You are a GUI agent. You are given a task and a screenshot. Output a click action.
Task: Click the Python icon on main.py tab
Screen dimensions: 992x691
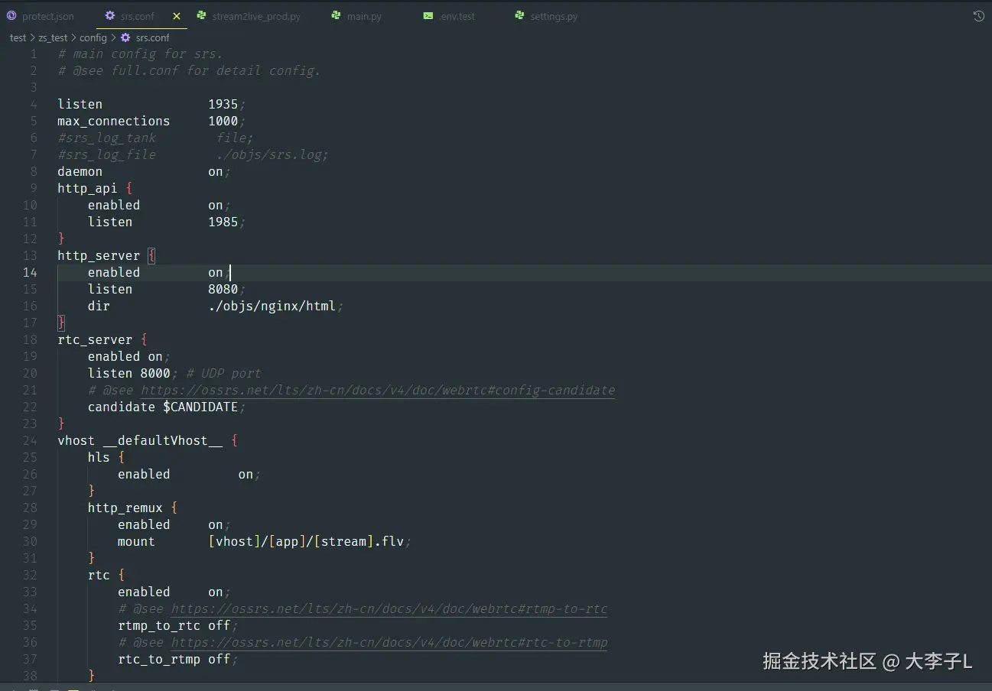tap(336, 16)
